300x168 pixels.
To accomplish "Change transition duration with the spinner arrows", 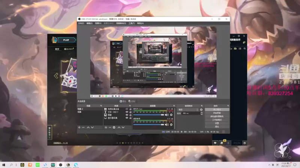I will pyautogui.click(x=201, y=113).
